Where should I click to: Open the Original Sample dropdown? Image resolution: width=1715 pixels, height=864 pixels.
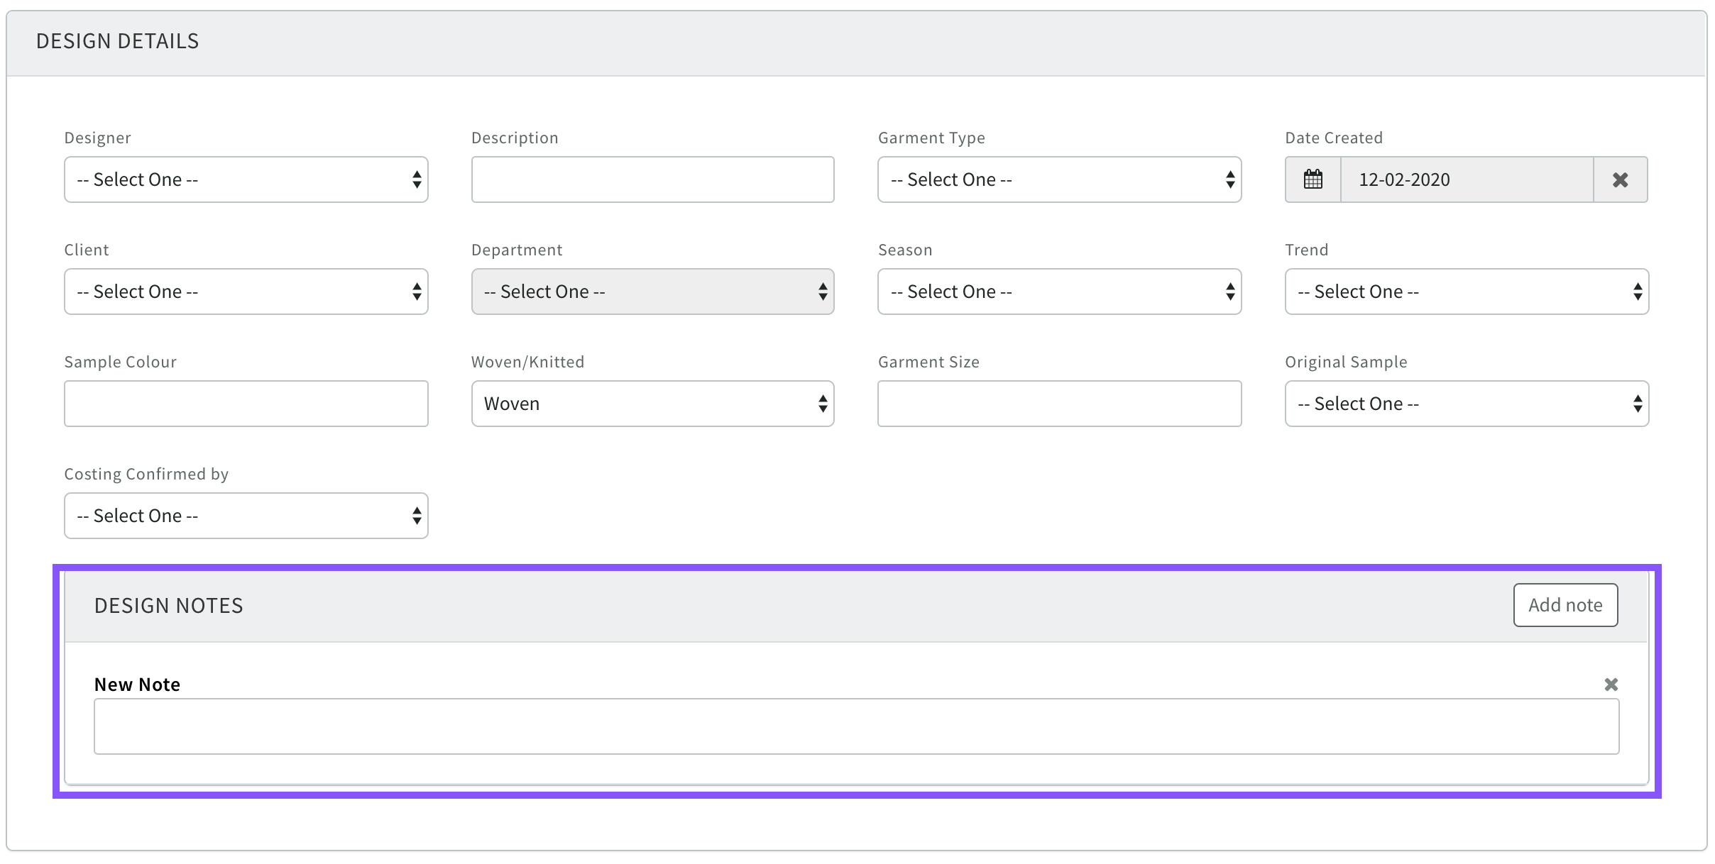[x=1466, y=404]
